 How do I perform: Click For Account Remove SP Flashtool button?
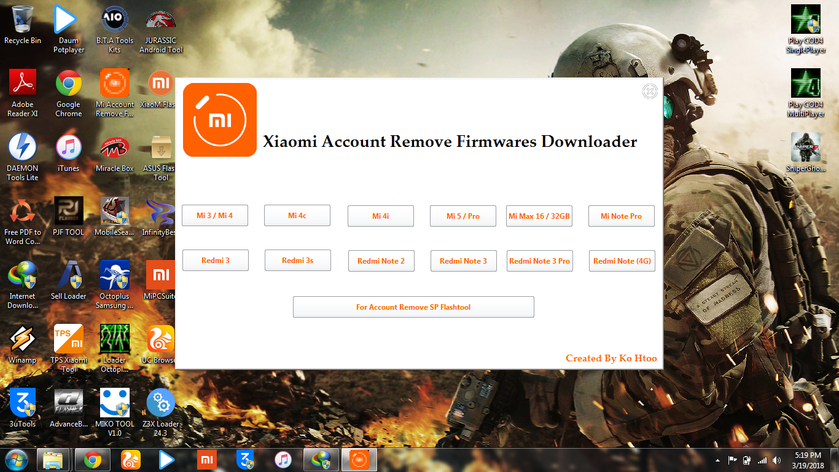[413, 307]
